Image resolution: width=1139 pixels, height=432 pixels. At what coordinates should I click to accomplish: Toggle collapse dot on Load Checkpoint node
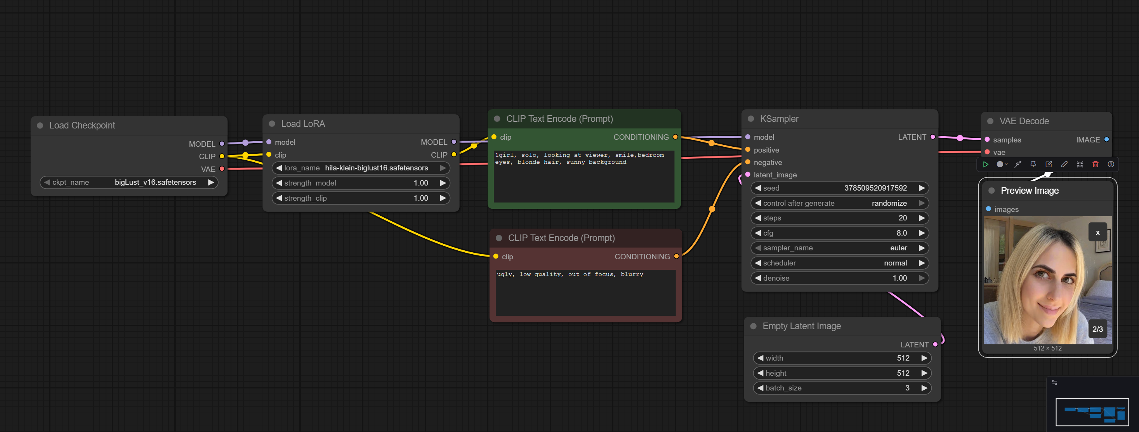[40, 126]
